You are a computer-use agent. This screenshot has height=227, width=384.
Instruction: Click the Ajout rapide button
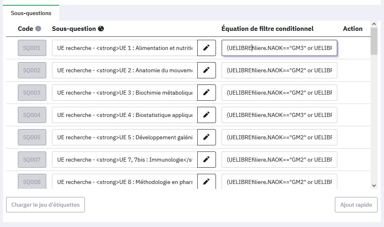click(356, 205)
